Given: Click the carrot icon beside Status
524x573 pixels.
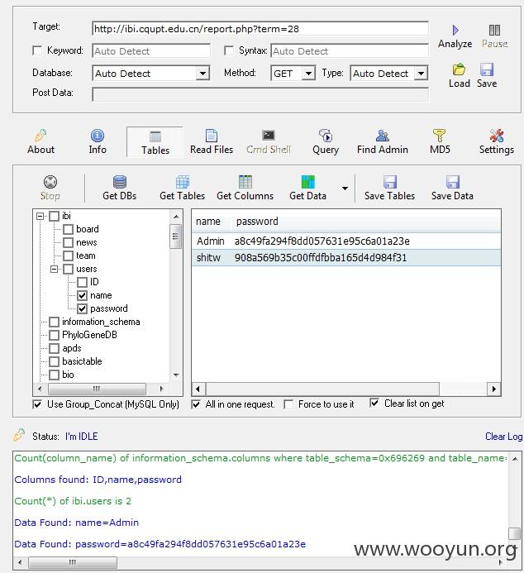Looking at the screenshot, I should click(19, 434).
